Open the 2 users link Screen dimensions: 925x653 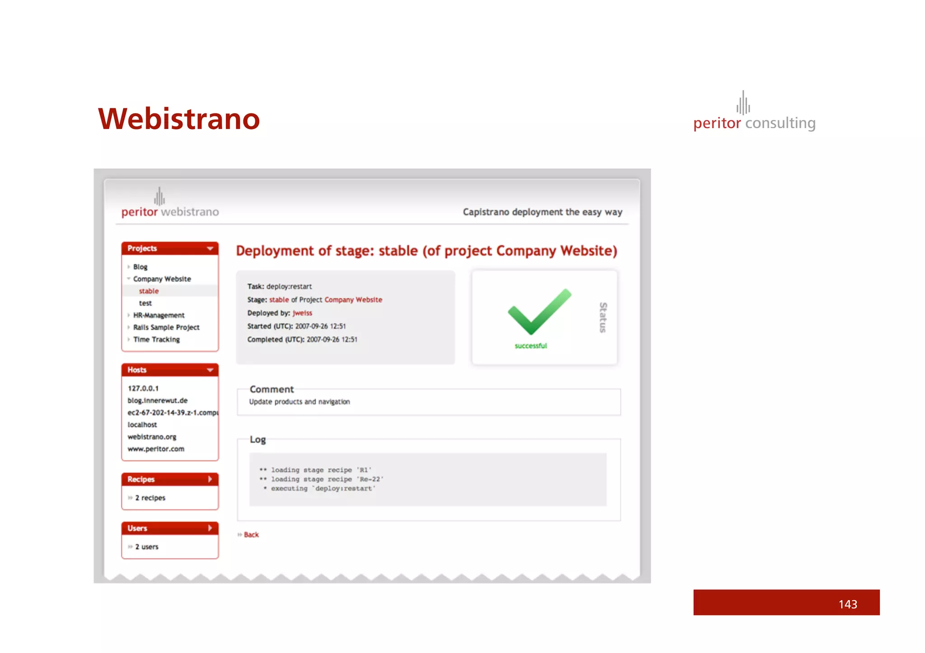pyautogui.click(x=147, y=546)
